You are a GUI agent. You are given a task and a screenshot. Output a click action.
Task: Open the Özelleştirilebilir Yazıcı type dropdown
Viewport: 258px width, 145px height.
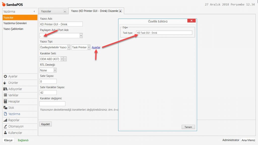(69, 47)
